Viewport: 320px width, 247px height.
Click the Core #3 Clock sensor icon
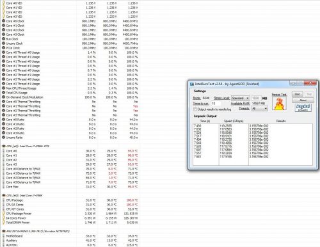(x=3, y=35)
